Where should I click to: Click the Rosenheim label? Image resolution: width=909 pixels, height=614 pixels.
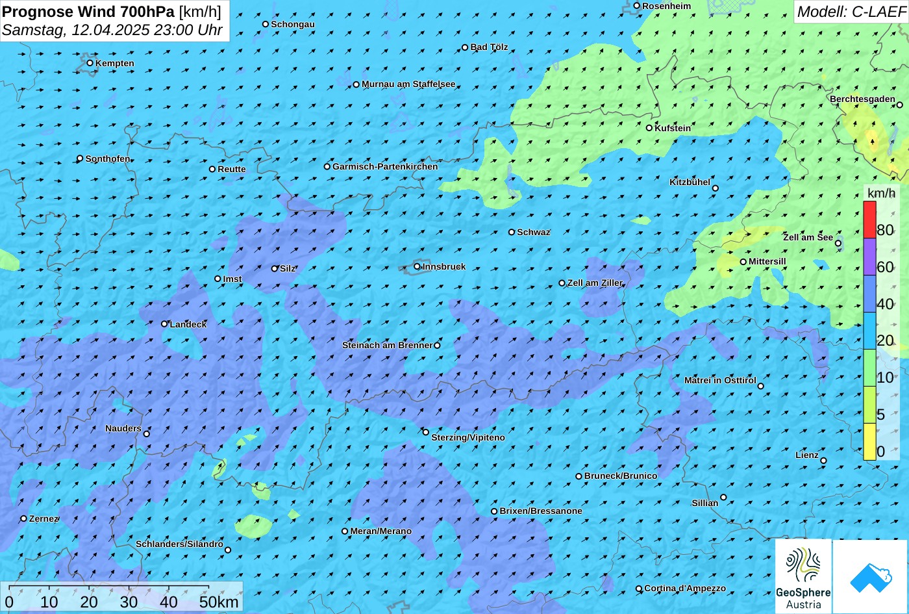[x=666, y=6]
